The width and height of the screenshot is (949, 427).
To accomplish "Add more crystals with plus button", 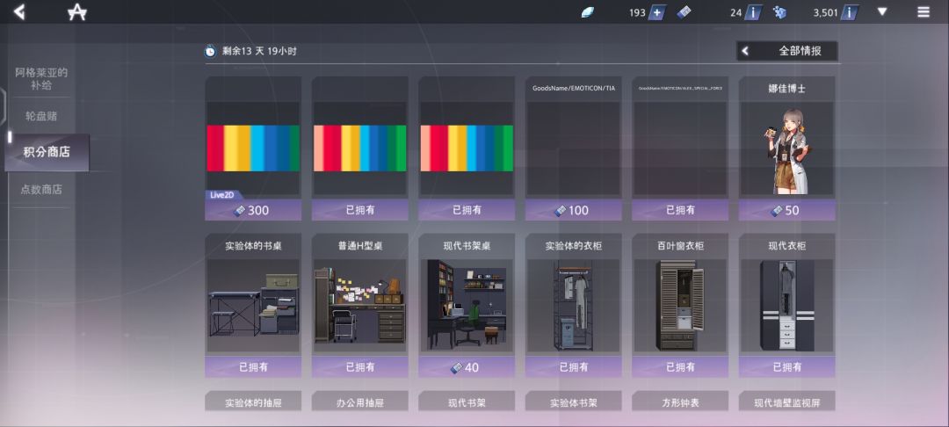I will point(656,12).
